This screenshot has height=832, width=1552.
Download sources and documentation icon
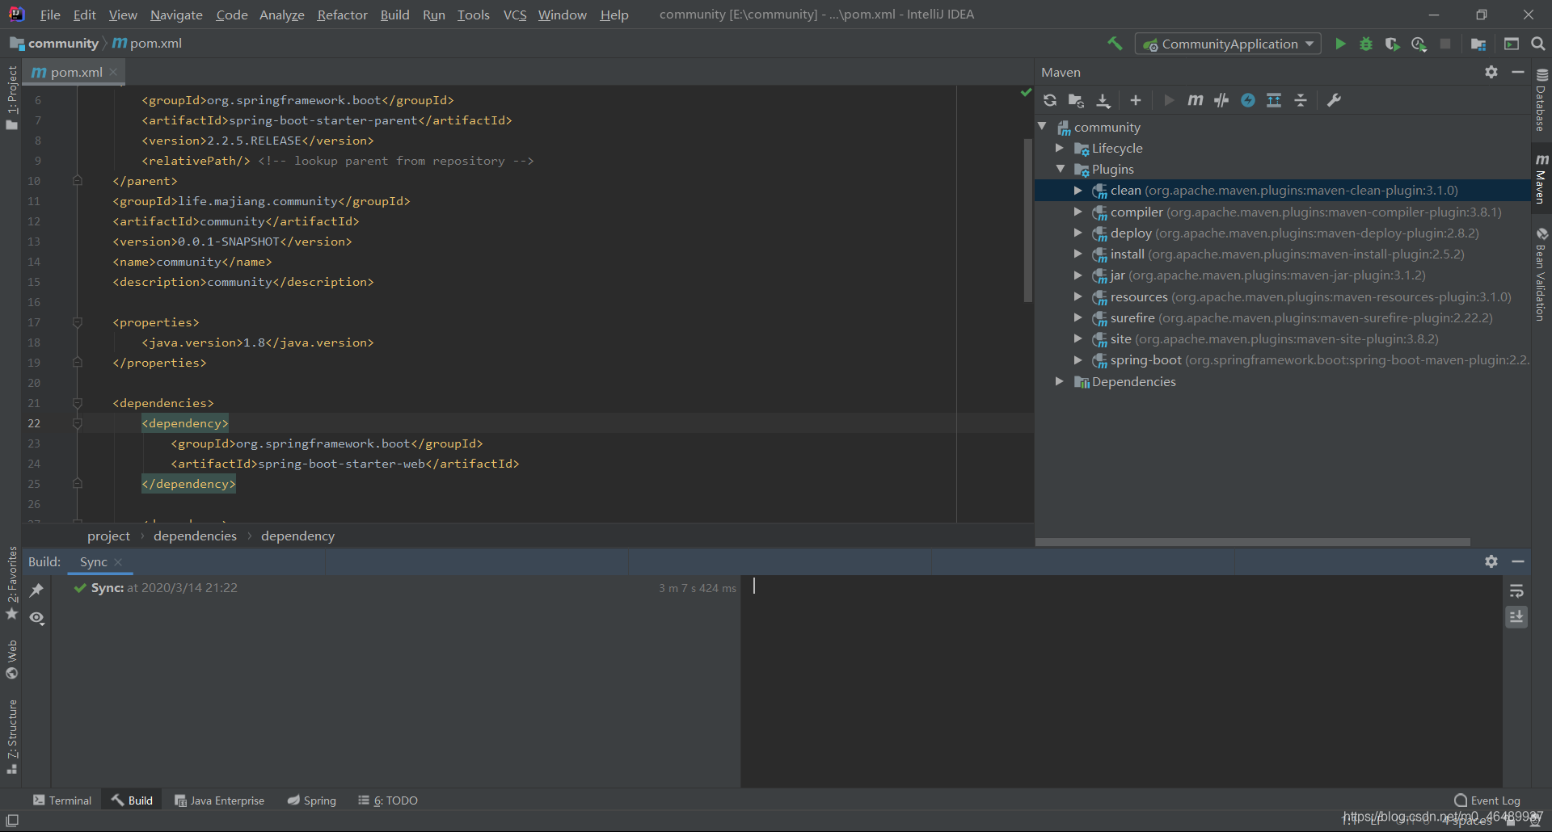point(1103,100)
